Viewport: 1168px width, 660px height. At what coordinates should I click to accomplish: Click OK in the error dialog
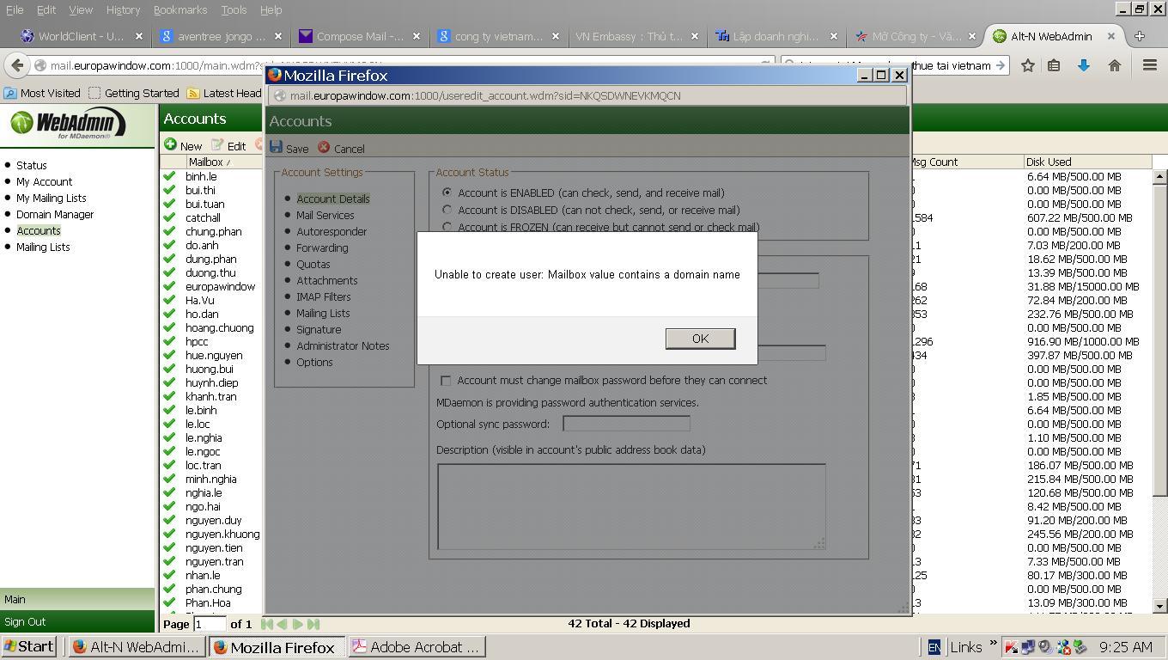pos(700,339)
